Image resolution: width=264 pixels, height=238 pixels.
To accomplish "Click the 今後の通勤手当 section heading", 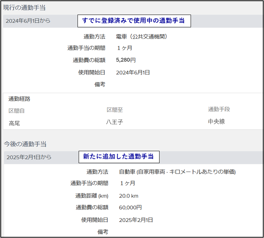I will click(x=25, y=144).
